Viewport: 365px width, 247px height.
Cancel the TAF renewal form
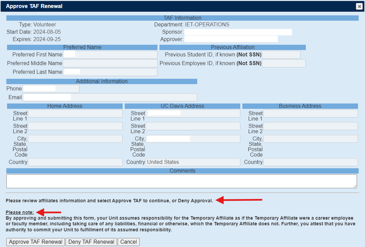point(129,242)
